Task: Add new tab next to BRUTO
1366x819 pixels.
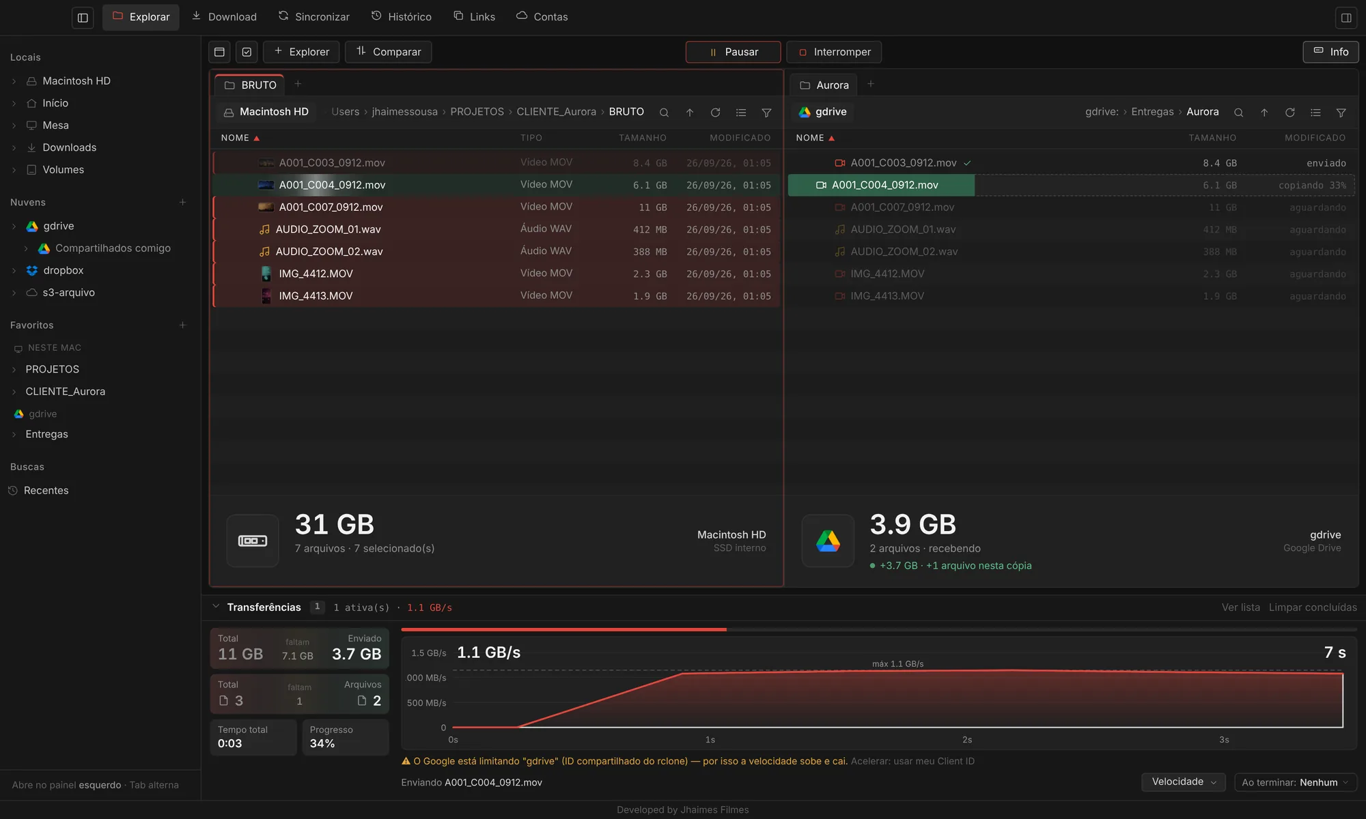Action: pos(298,84)
